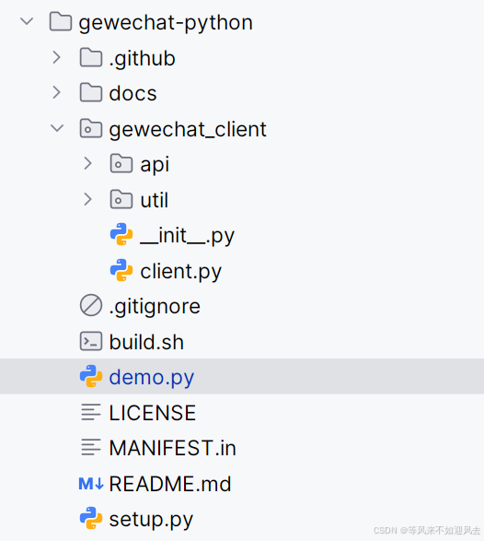
Task: Open the .gitignore file
Action: (155, 307)
